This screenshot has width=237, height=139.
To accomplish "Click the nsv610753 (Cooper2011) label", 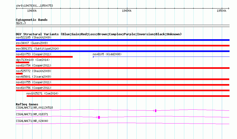I will [x=34, y=54].
